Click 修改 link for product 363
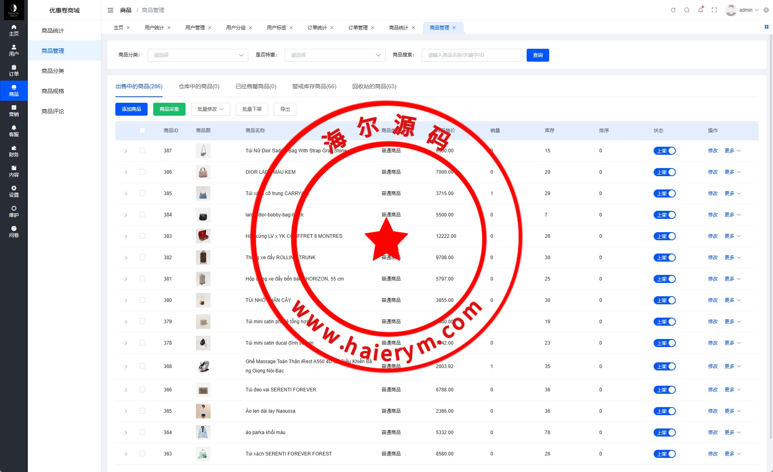The height and width of the screenshot is (472, 773). [713, 454]
